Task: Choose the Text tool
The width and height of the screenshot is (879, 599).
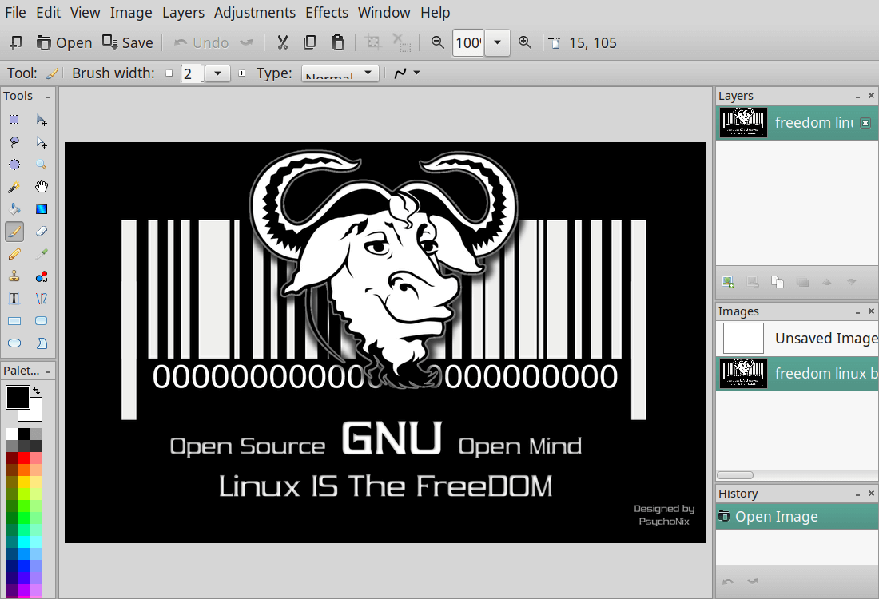Action: (x=14, y=299)
